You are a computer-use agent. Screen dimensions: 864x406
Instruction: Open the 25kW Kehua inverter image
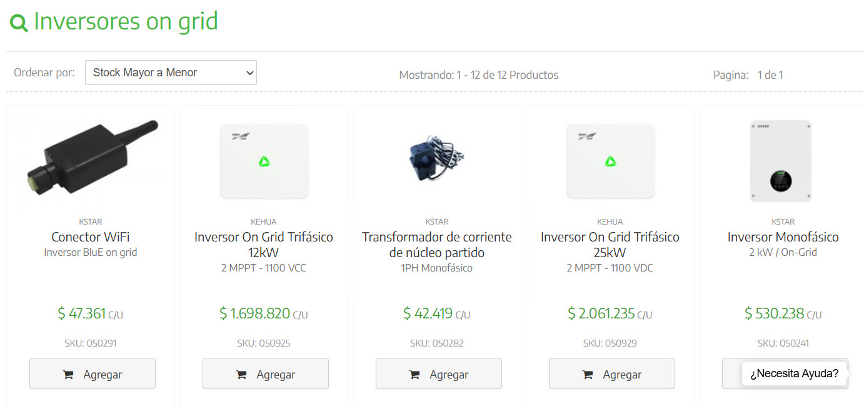click(611, 161)
